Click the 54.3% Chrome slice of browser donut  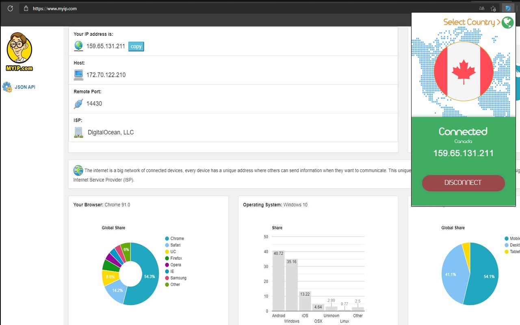pos(149,276)
